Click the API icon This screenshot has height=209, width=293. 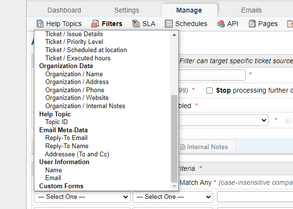tap(220, 24)
